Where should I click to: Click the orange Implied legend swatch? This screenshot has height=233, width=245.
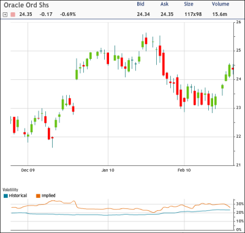pos(38,196)
